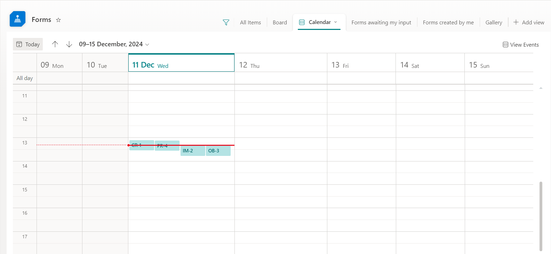The image size is (551, 254).
Task: Open Forms awaiting my input view
Action: coord(381,22)
